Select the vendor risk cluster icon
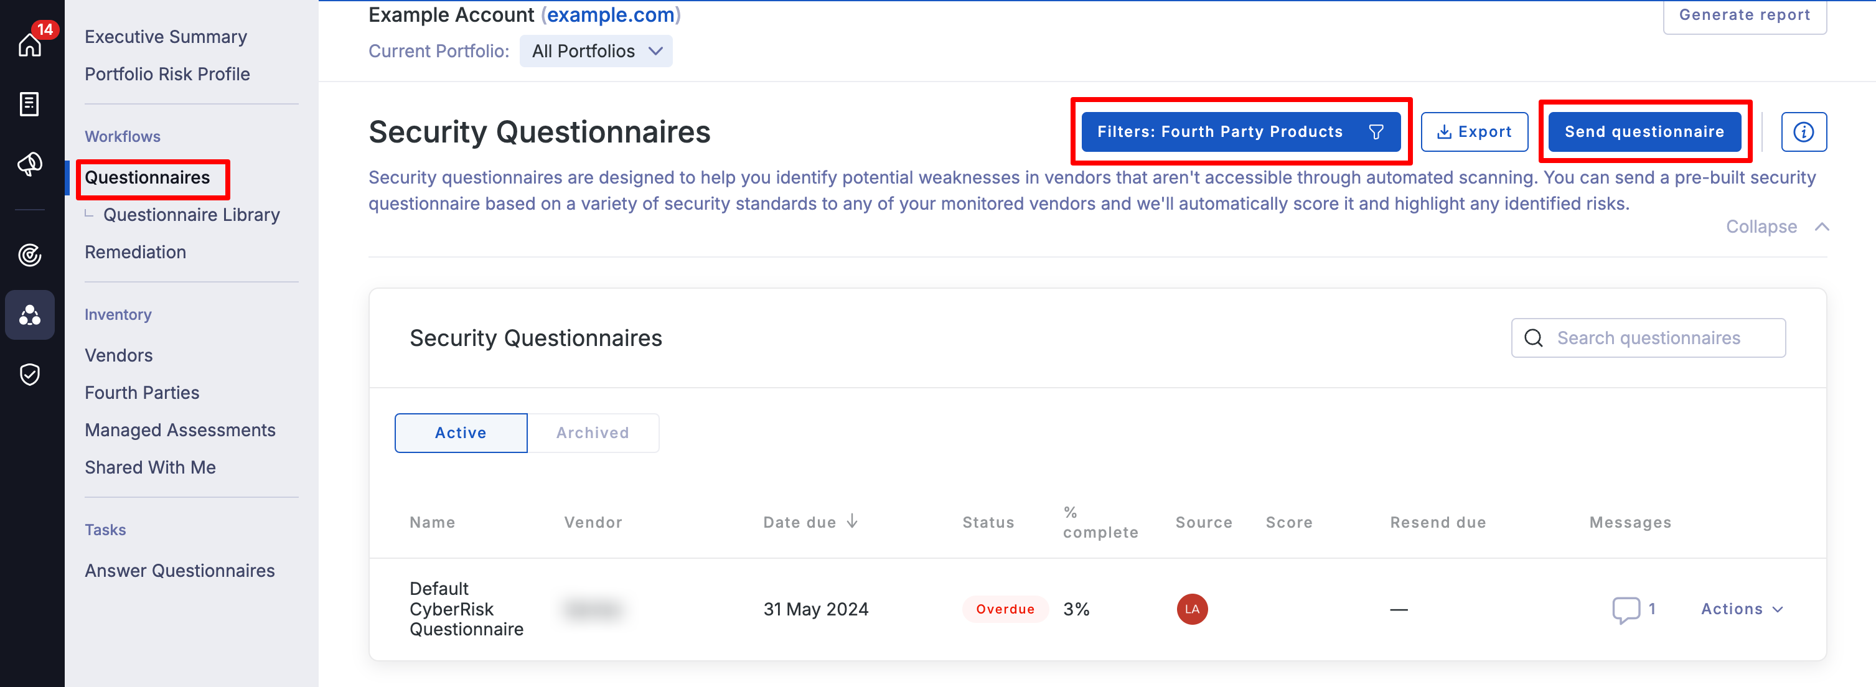 [x=30, y=315]
